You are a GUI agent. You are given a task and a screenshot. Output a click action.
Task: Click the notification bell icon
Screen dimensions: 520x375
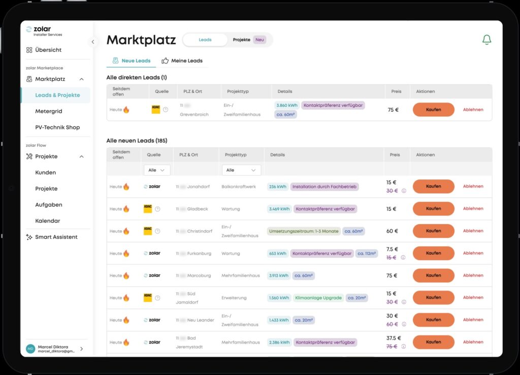point(486,40)
